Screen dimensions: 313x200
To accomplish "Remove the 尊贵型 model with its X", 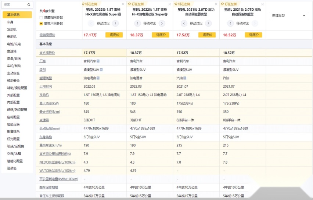I will click(x=216, y=4).
